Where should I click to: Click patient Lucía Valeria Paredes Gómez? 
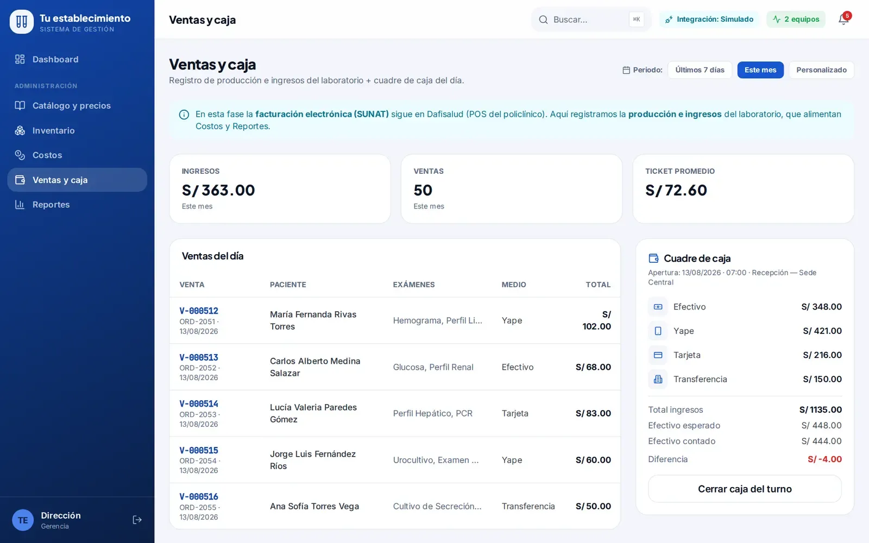pos(313,413)
